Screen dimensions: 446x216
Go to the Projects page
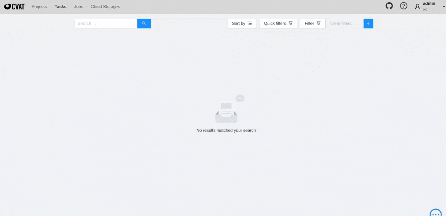coord(39,7)
